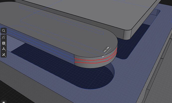Open the search magnifier tool
172x103 pixels.
click(x=4, y=31)
